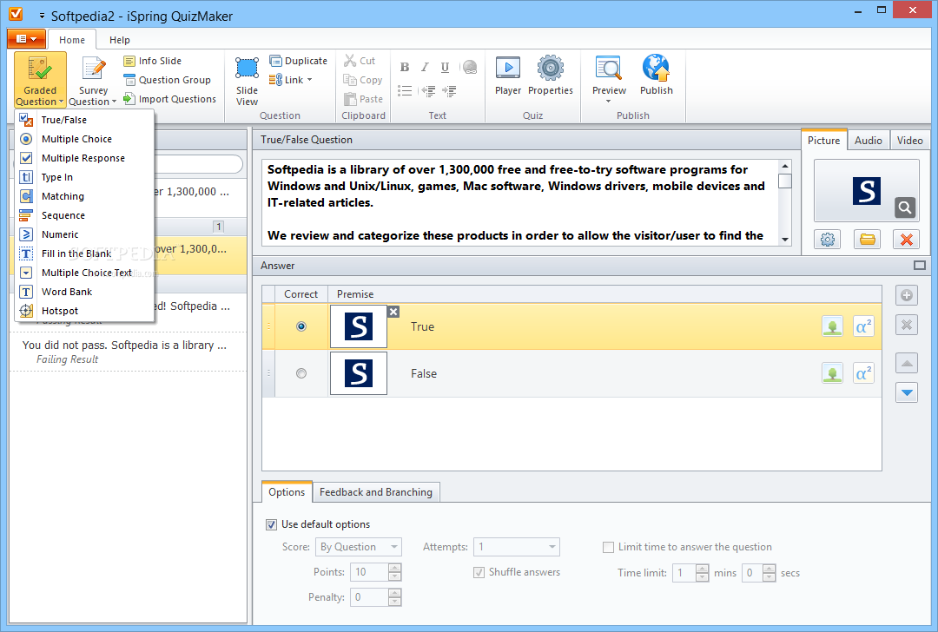938x632 pixels.
Task: Click the True answer thumbnail image
Action: [359, 326]
